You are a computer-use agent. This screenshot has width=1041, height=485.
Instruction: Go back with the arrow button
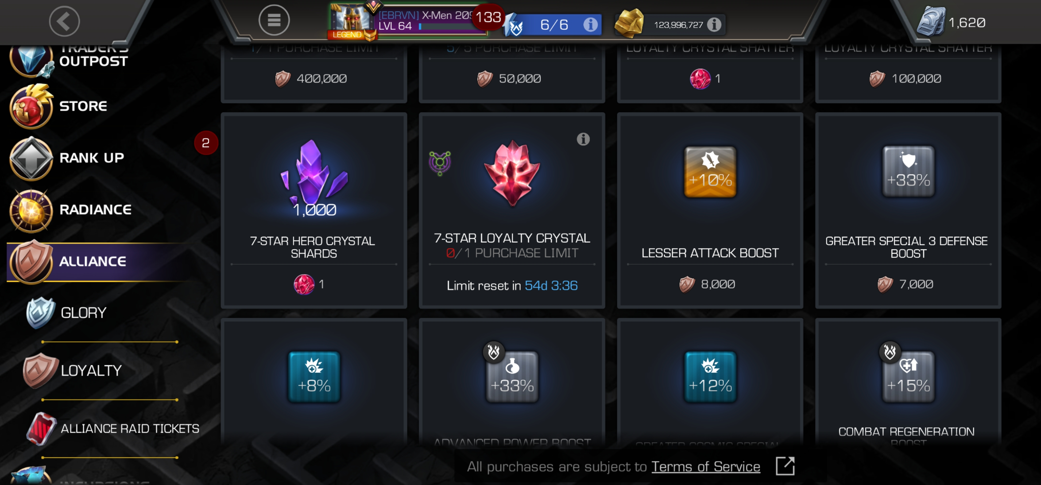pos(64,21)
